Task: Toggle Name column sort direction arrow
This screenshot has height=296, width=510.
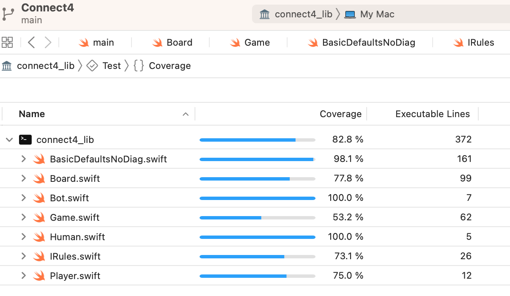Action: tap(185, 114)
